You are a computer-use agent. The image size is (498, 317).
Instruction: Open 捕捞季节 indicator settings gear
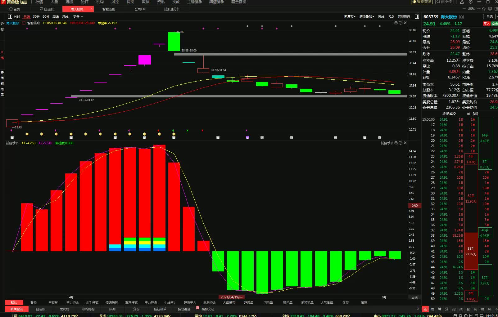point(396,143)
